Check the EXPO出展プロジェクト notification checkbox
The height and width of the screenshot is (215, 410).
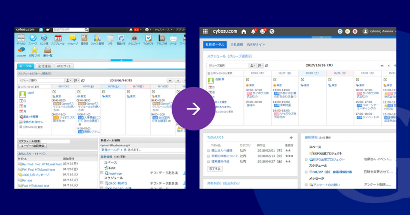coord(306,160)
